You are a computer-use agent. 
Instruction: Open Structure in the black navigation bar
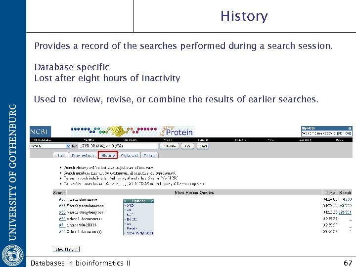tap(240, 140)
